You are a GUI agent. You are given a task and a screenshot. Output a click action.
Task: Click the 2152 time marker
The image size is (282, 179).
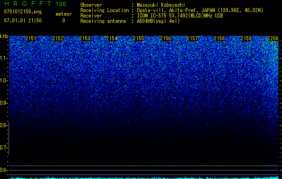pos(58,38)
